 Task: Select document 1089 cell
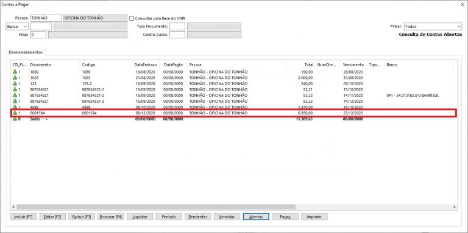34,72
